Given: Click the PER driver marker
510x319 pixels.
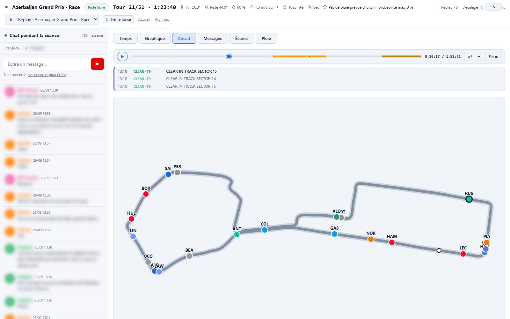Looking at the screenshot, I should [177, 173].
